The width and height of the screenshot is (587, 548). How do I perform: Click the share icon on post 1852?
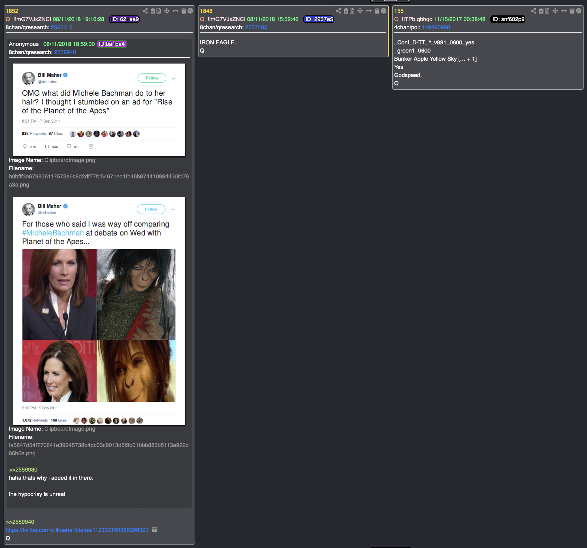pos(145,11)
